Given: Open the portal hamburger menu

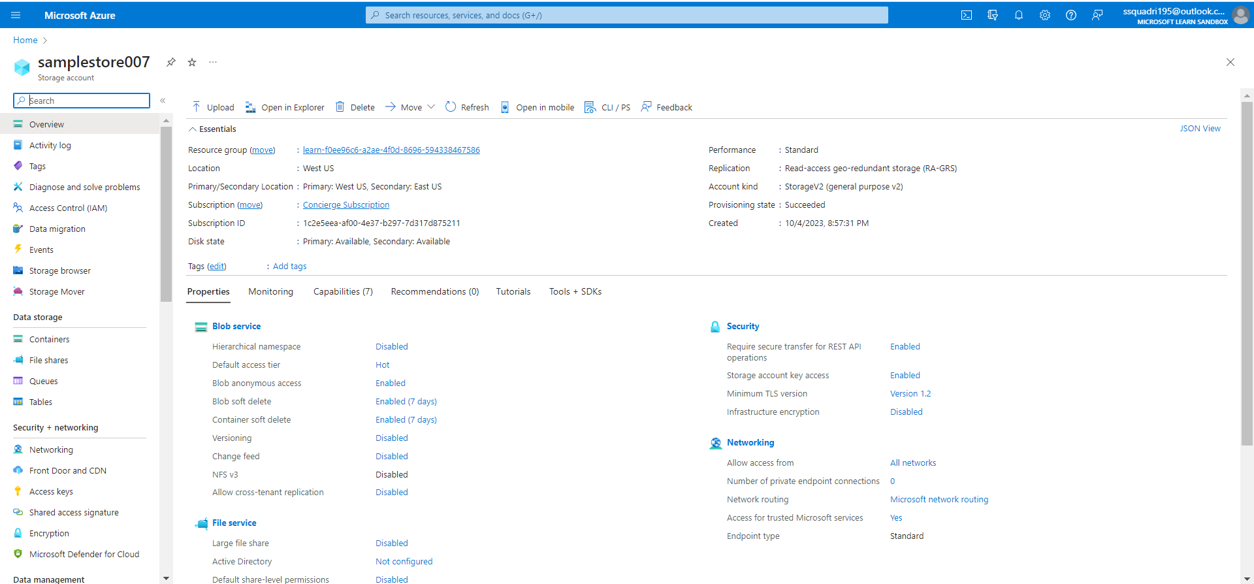Looking at the screenshot, I should 16,15.
